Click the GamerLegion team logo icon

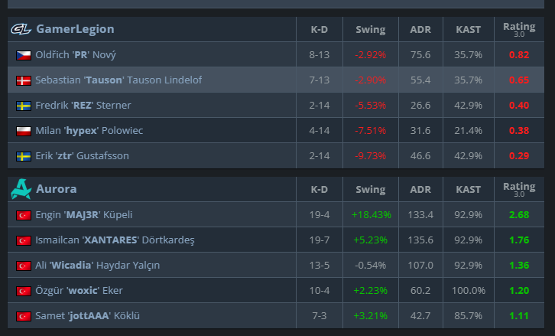[21, 29]
